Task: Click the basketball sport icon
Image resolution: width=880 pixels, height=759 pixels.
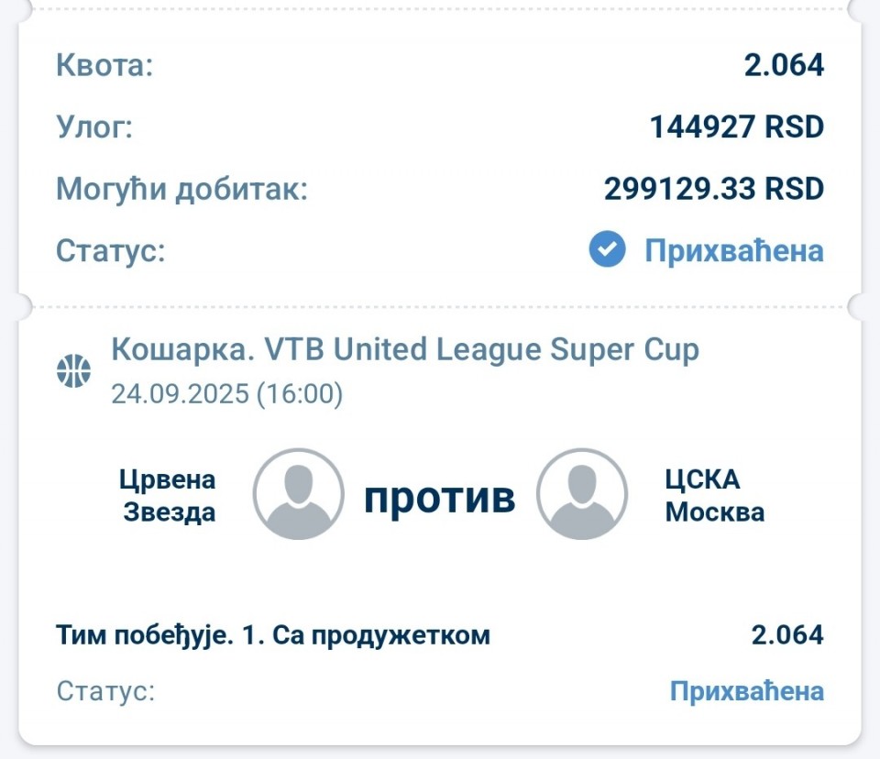Action: (73, 371)
